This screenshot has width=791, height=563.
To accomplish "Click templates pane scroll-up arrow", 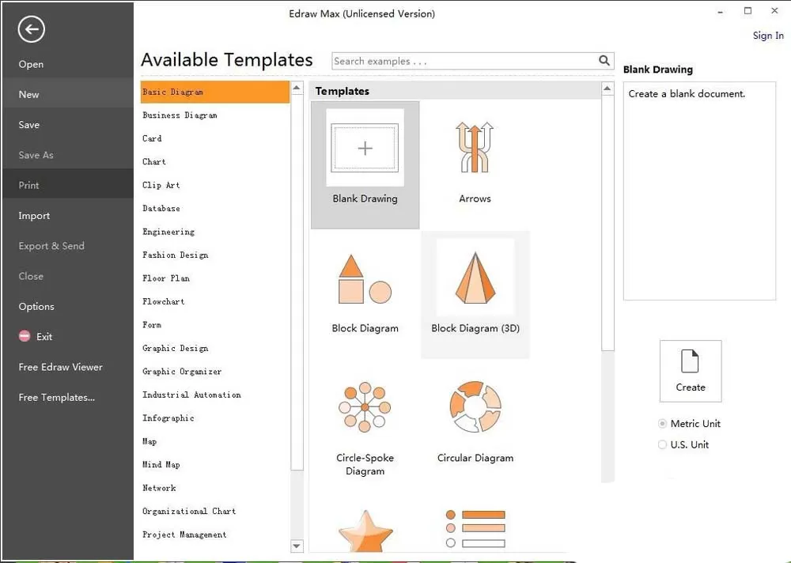I will click(607, 89).
